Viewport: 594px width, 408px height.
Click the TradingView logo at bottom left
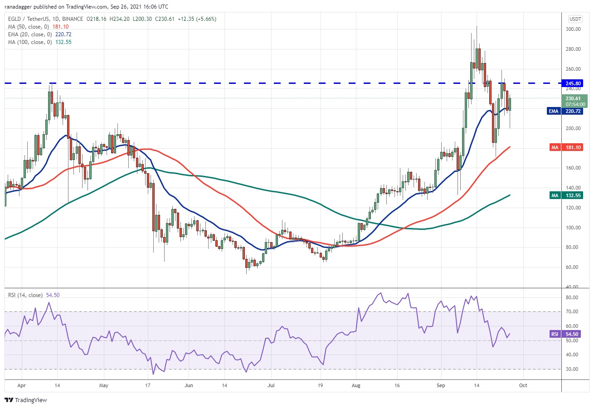tap(26, 400)
